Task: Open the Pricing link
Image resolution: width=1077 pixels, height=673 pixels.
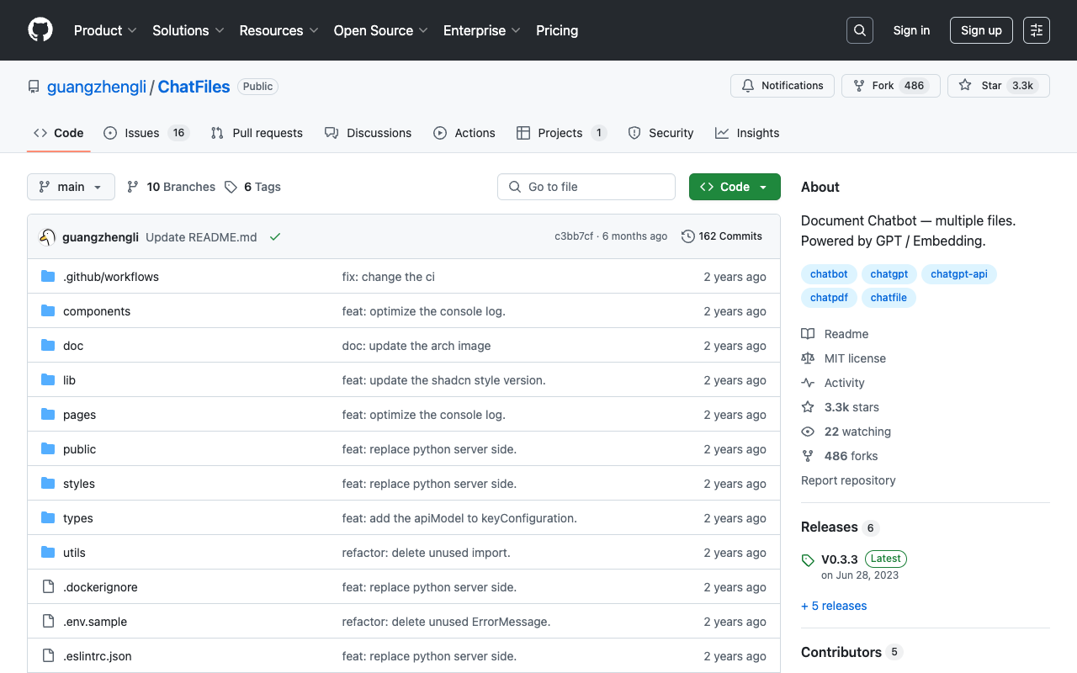Action: click(557, 30)
